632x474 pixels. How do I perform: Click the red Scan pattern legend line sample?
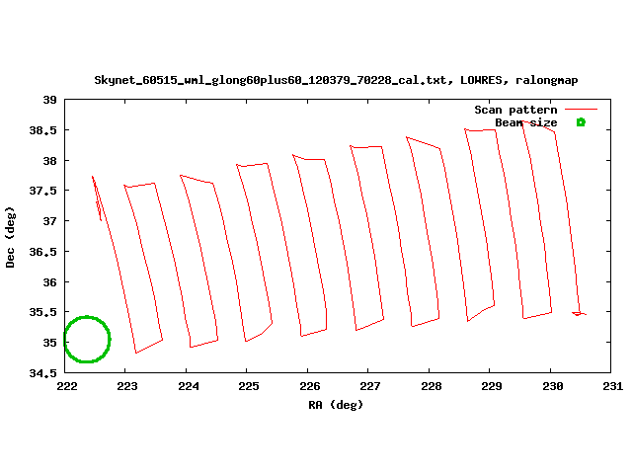coord(581,110)
